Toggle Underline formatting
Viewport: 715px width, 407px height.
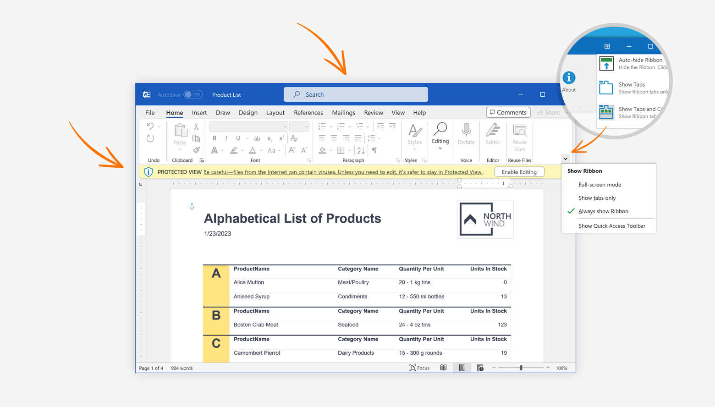click(x=238, y=138)
